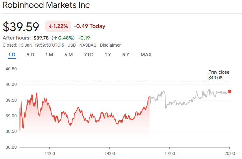Open the 6 M chart view
This screenshot has height=159, width=242.
(69, 55)
